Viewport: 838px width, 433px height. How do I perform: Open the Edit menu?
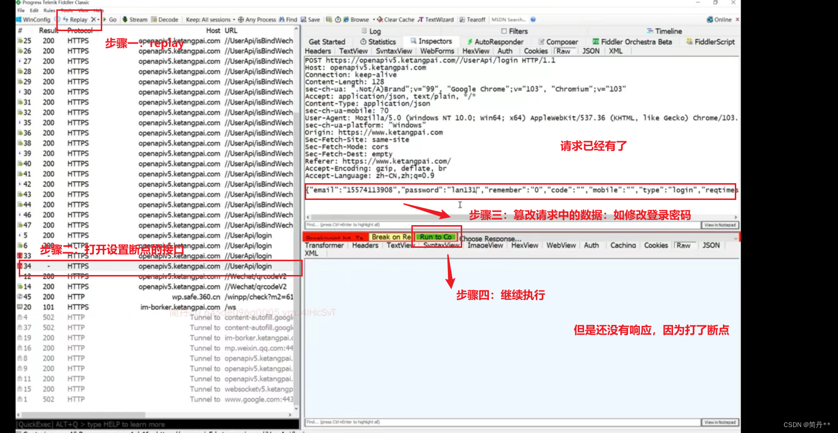[34, 10]
